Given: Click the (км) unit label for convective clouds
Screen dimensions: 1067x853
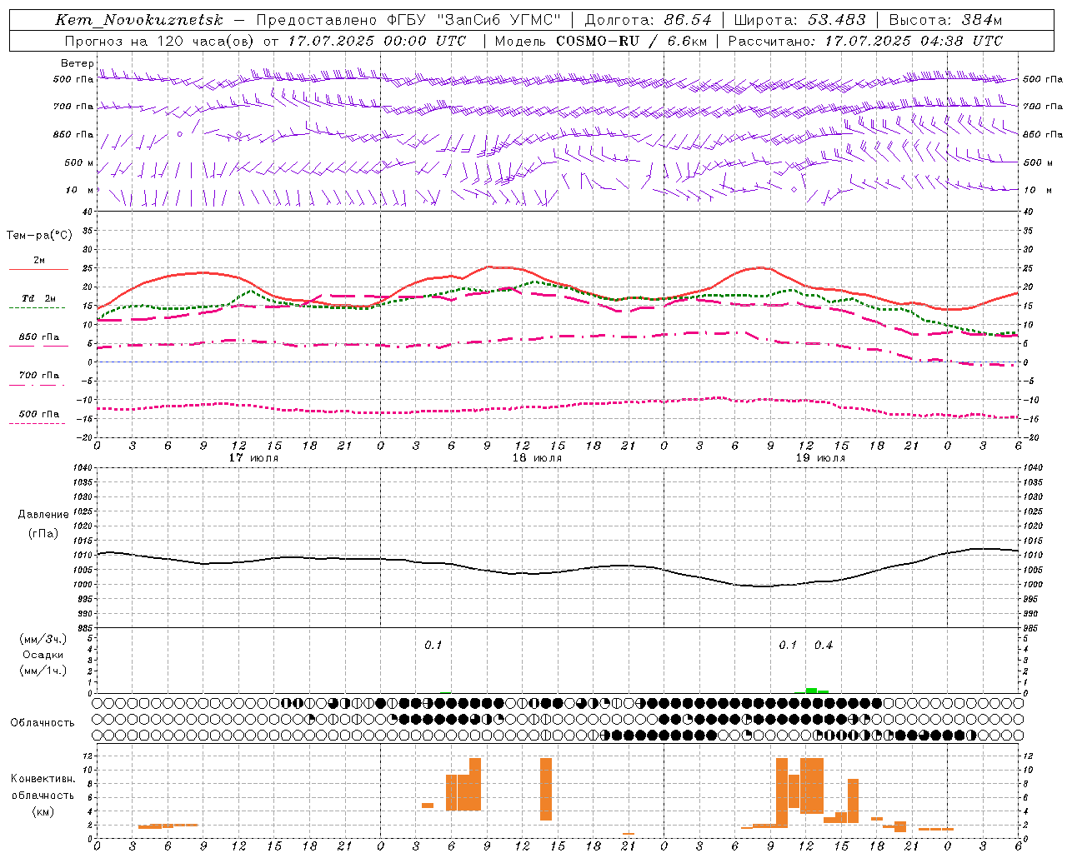Looking at the screenshot, I should pos(43,811).
